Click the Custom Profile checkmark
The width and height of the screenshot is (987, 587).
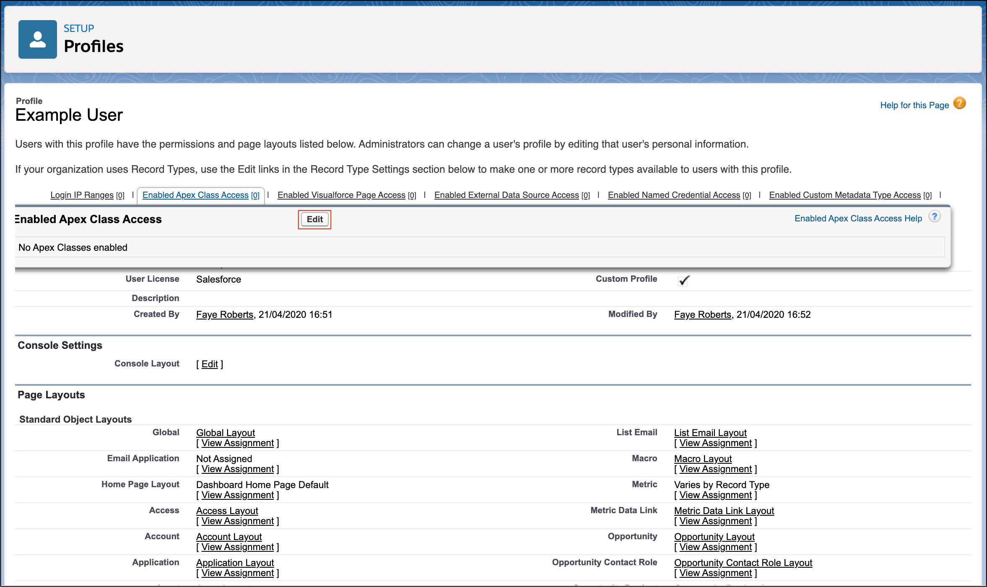pyautogui.click(x=683, y=280)
